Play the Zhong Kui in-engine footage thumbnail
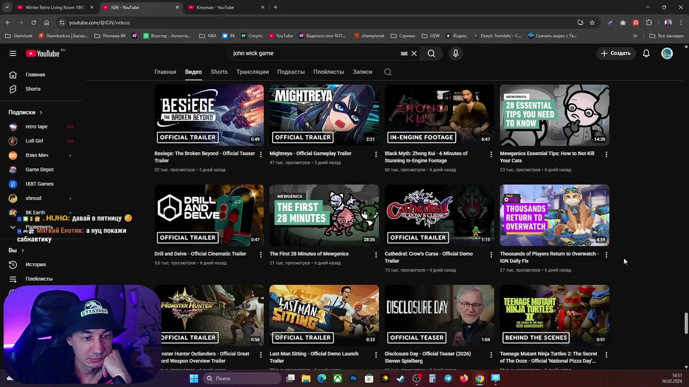The width and height of the screenshot is (689, 387). (439, 115)
